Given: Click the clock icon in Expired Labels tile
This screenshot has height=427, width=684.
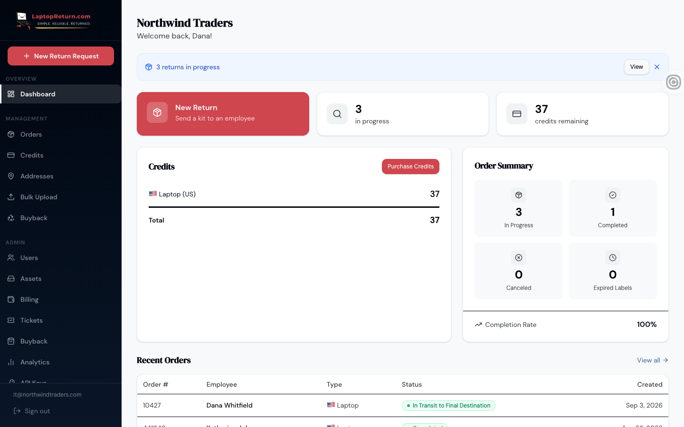Looking at the screenshot, I should [x=613, y=258].
